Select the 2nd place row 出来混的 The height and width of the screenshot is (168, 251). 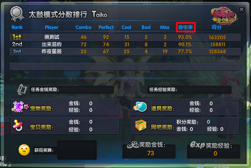125,44
